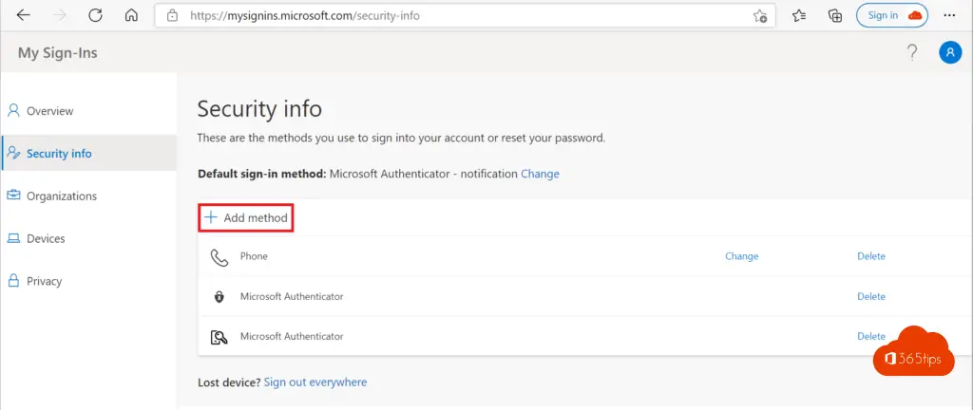Viewport: 973px width, 410px height.
Task: Click the Default sign-in method label
Action: point(262,174)
